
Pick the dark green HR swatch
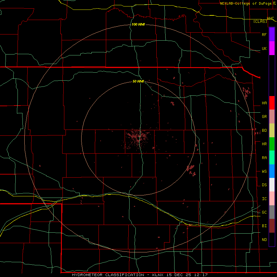click(272, 144)
